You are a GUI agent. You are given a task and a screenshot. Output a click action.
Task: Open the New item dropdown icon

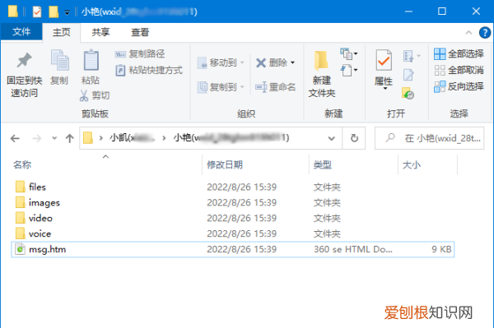[348, 53]
